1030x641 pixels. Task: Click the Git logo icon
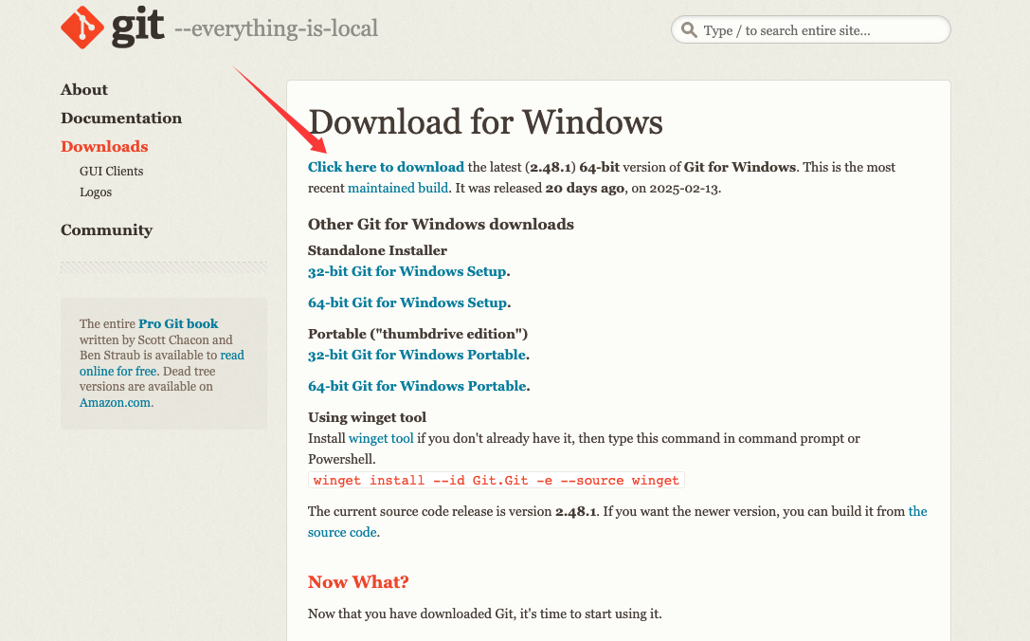pos(82,28)
